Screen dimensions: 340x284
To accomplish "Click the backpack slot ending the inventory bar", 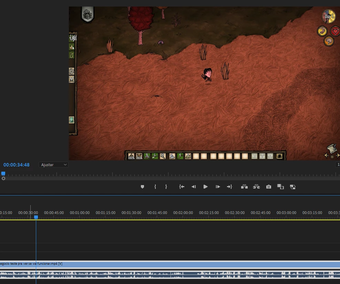I will tap(279, 156).
